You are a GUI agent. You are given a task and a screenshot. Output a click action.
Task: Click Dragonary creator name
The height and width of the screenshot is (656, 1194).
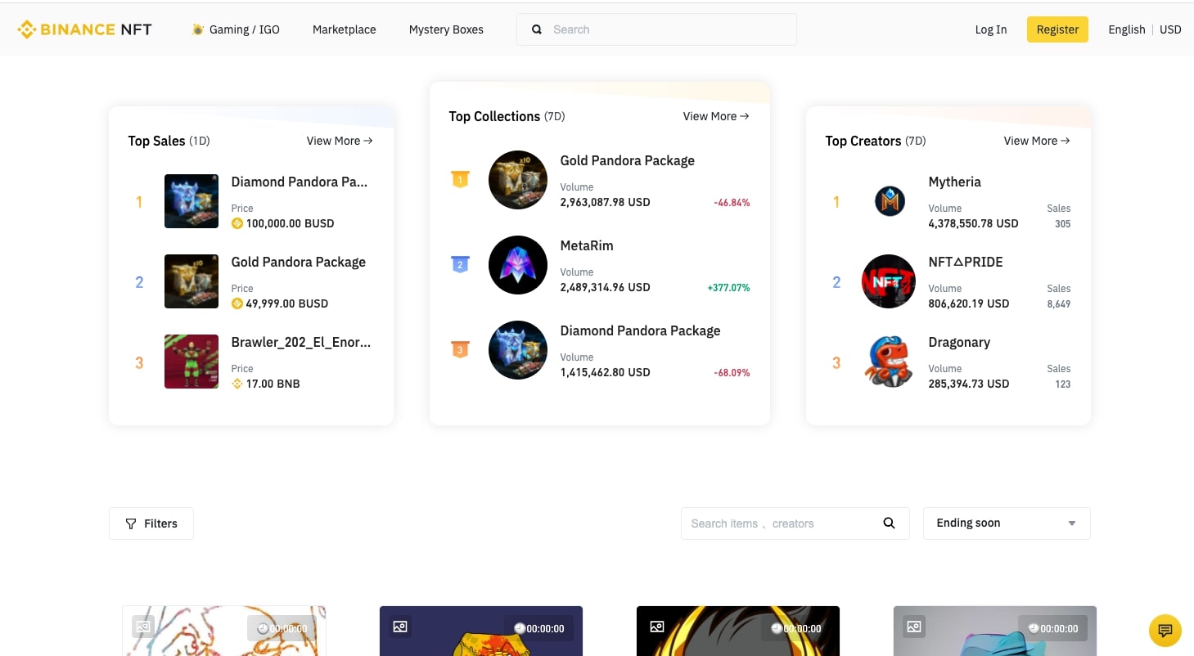[959, 342]
